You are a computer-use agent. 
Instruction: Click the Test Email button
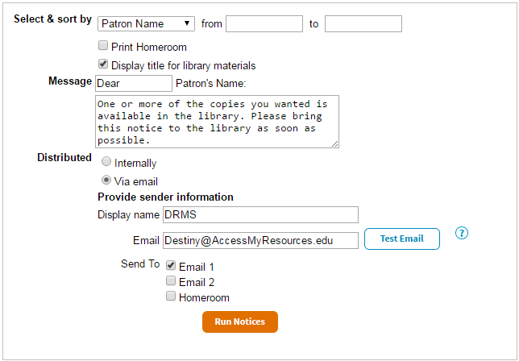coord(402,239)
